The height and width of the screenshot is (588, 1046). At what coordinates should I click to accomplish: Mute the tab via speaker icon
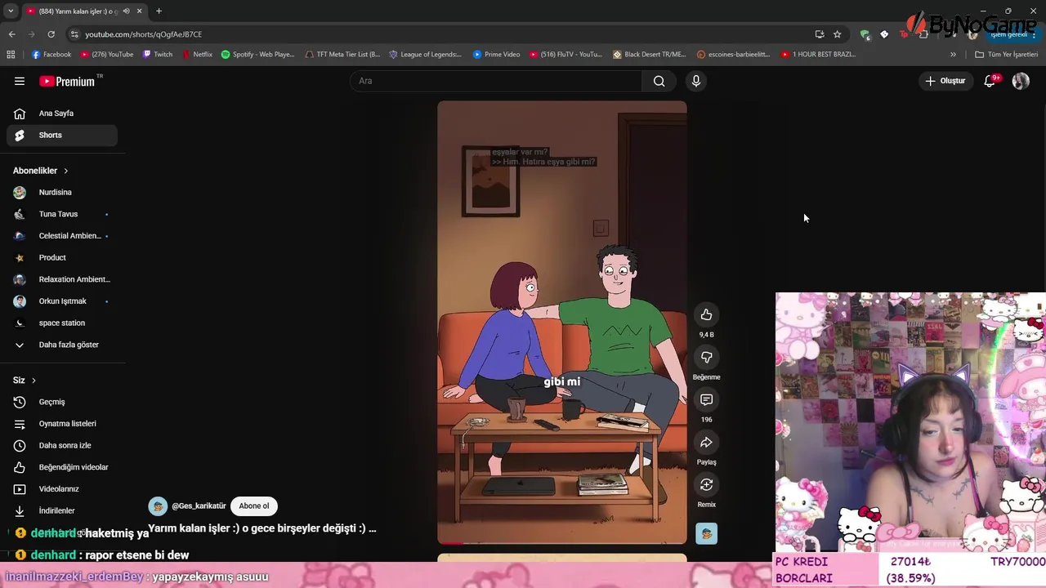click(126, 11)
